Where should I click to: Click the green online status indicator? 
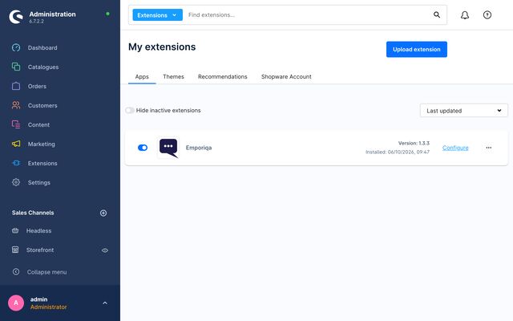click(107, 14)
